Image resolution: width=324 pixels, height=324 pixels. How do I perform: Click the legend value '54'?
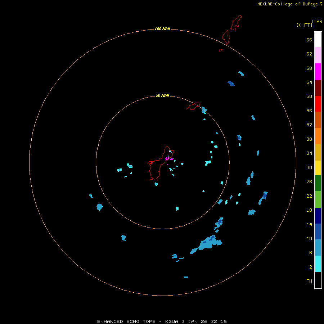coord(309,82)
